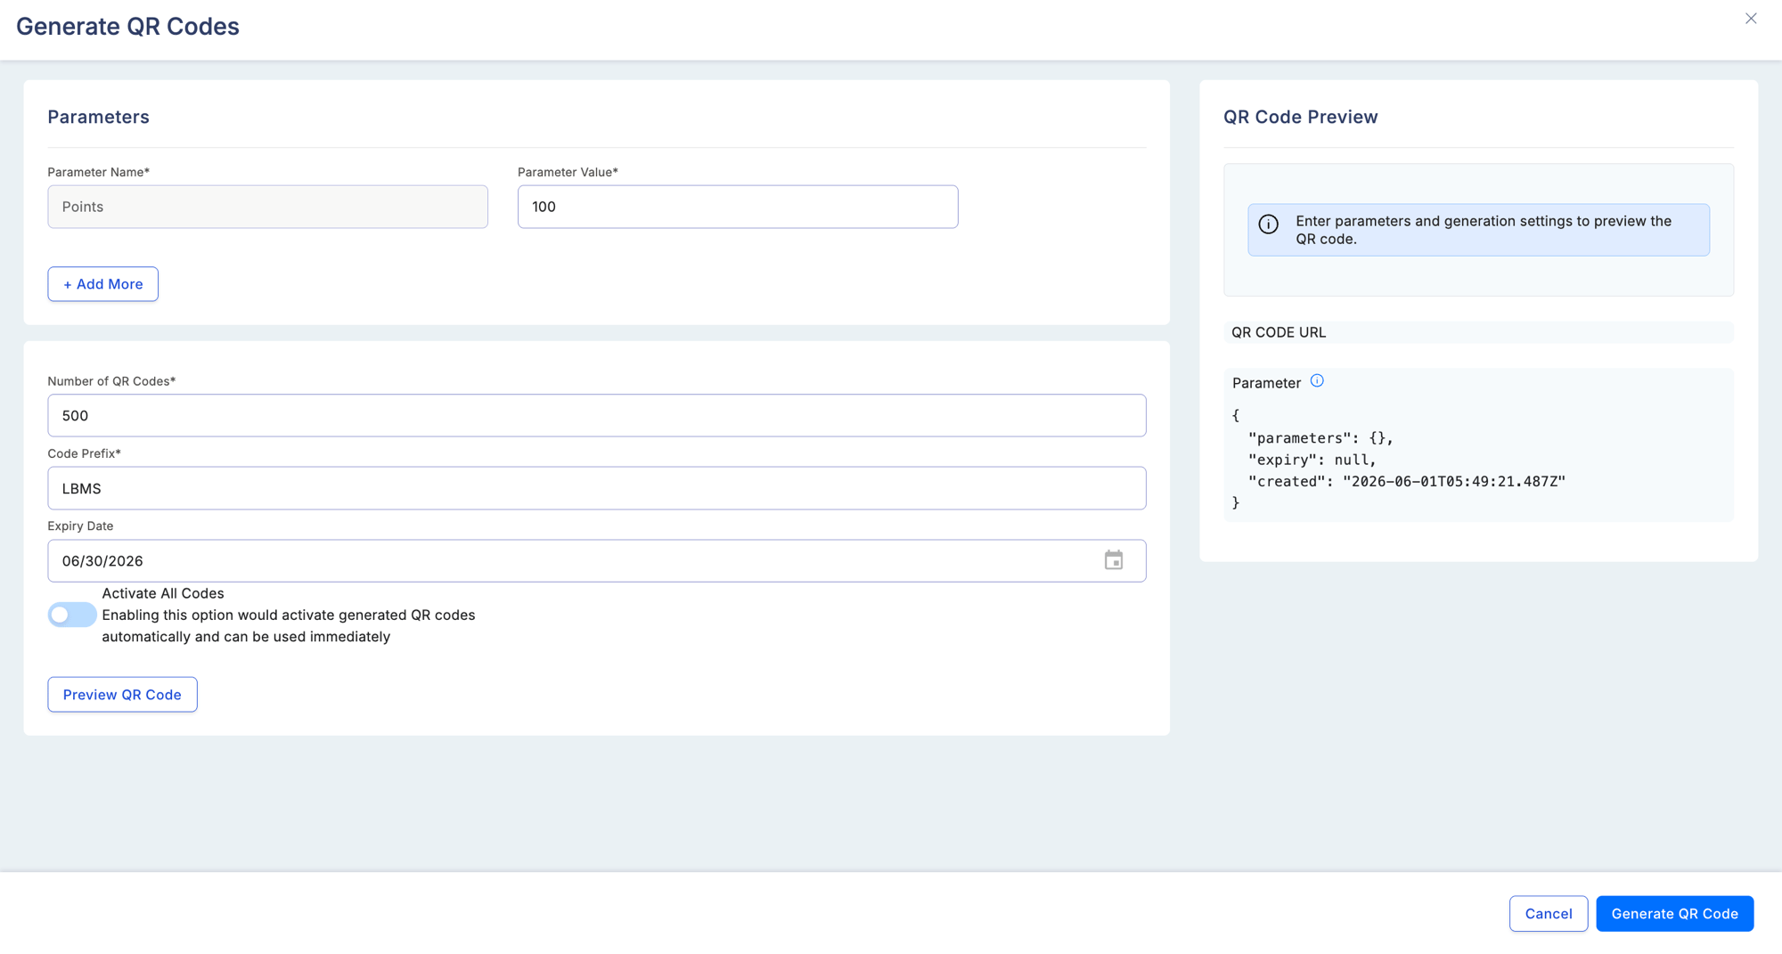Click the "expiry": null line
The width and height of the screenshot is (1782, 954).
[x=1312, y=460]
